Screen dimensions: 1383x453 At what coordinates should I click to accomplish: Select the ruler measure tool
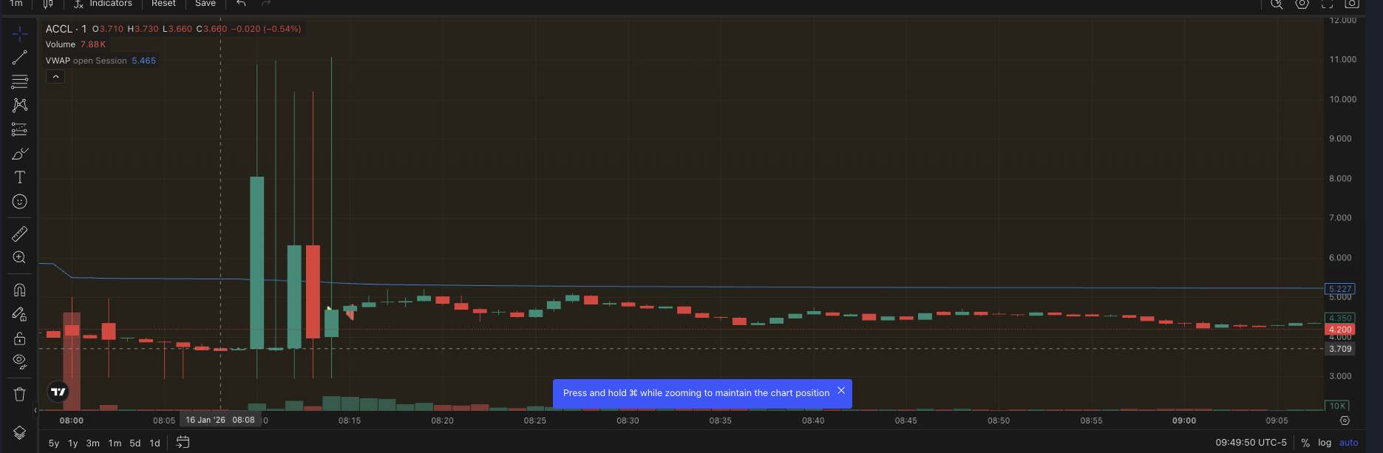coord(20,234)
